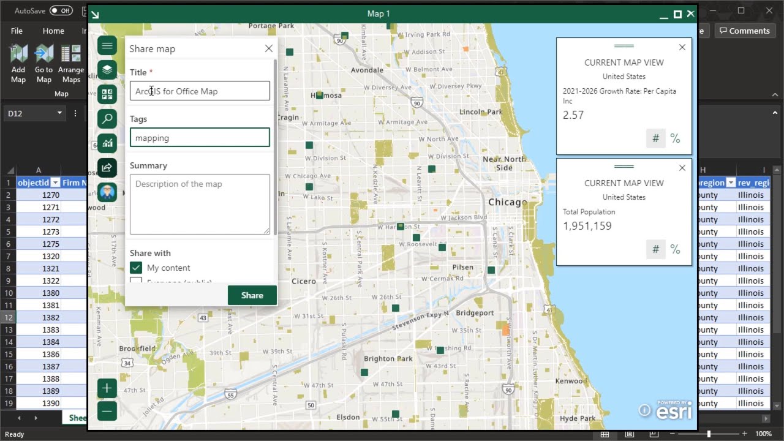
Task: Click Go to Map in ribbon
Action: [43, 64]
